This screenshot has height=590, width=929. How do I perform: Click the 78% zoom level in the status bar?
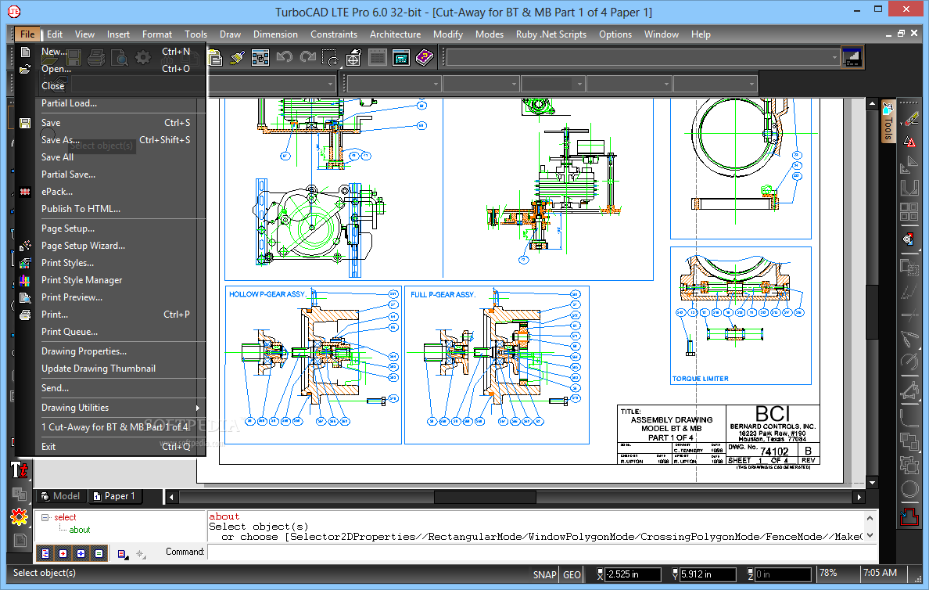(x=828, y=573)
